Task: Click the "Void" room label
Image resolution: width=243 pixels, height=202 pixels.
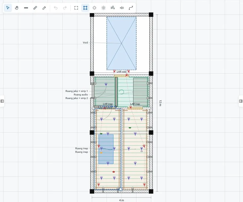Action: (x=85, y=42)
